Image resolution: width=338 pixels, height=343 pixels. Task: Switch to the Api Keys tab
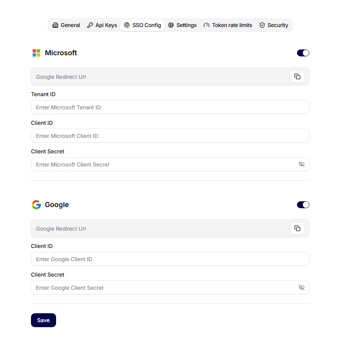[x=102, y=25]
